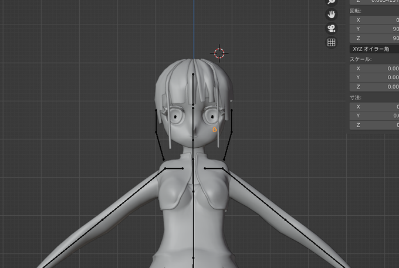Open the XYZ オイラー角 rotation mode dropdown

(374, 49)
